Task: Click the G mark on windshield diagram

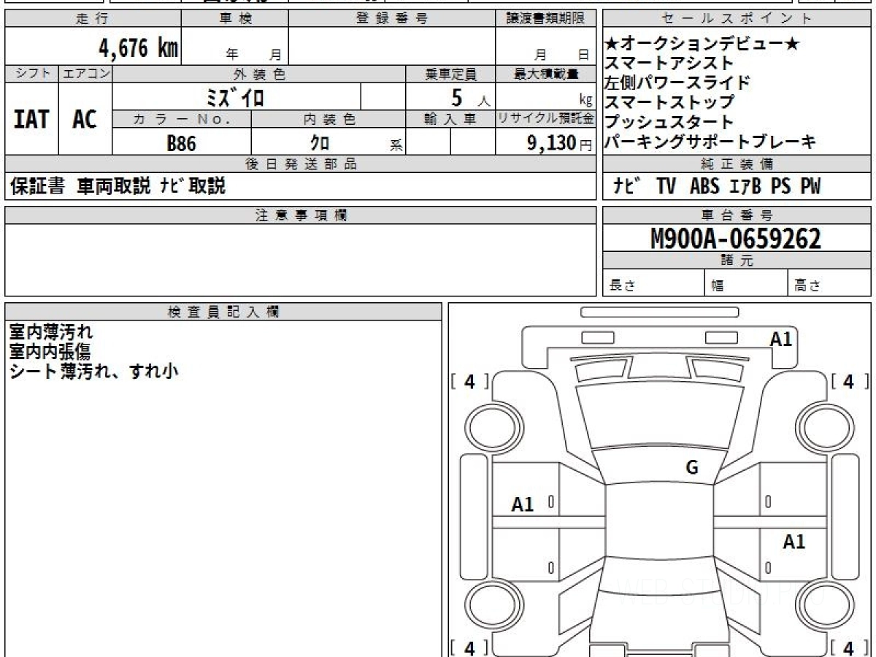Action: pyautogui.click(x=692, y=468)
